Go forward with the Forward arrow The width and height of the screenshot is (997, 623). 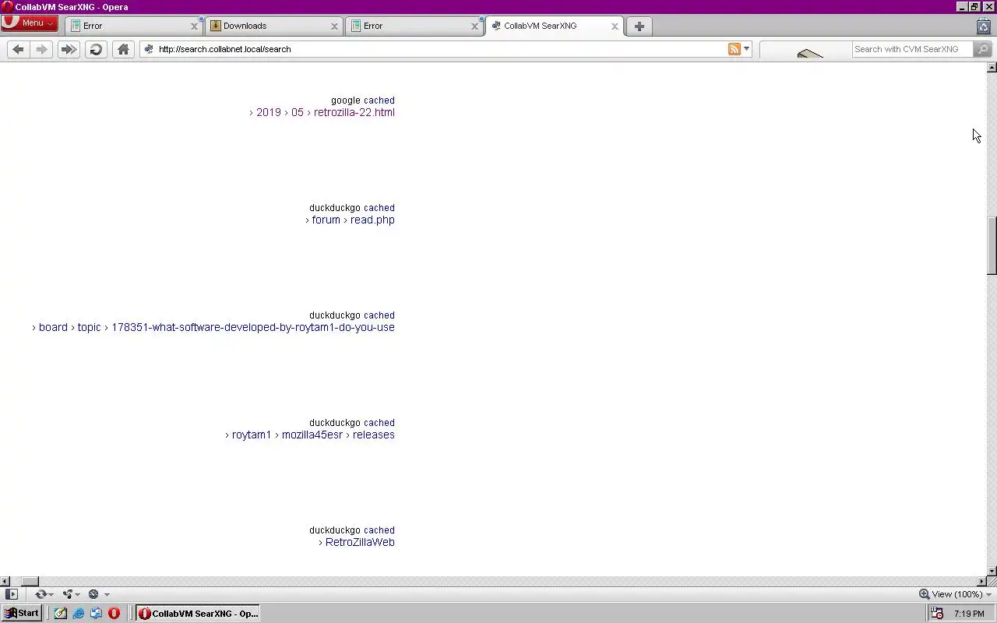(41, 49)
